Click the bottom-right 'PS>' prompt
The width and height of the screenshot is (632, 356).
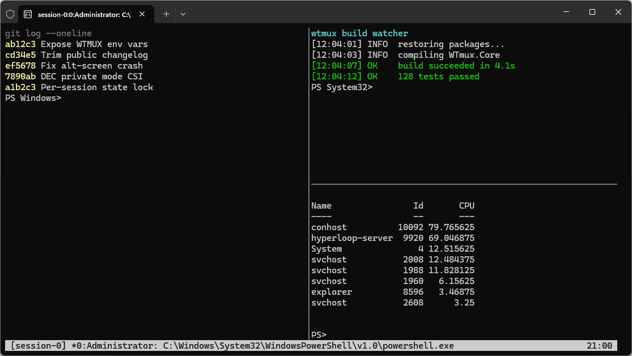(x=319, y=335)
